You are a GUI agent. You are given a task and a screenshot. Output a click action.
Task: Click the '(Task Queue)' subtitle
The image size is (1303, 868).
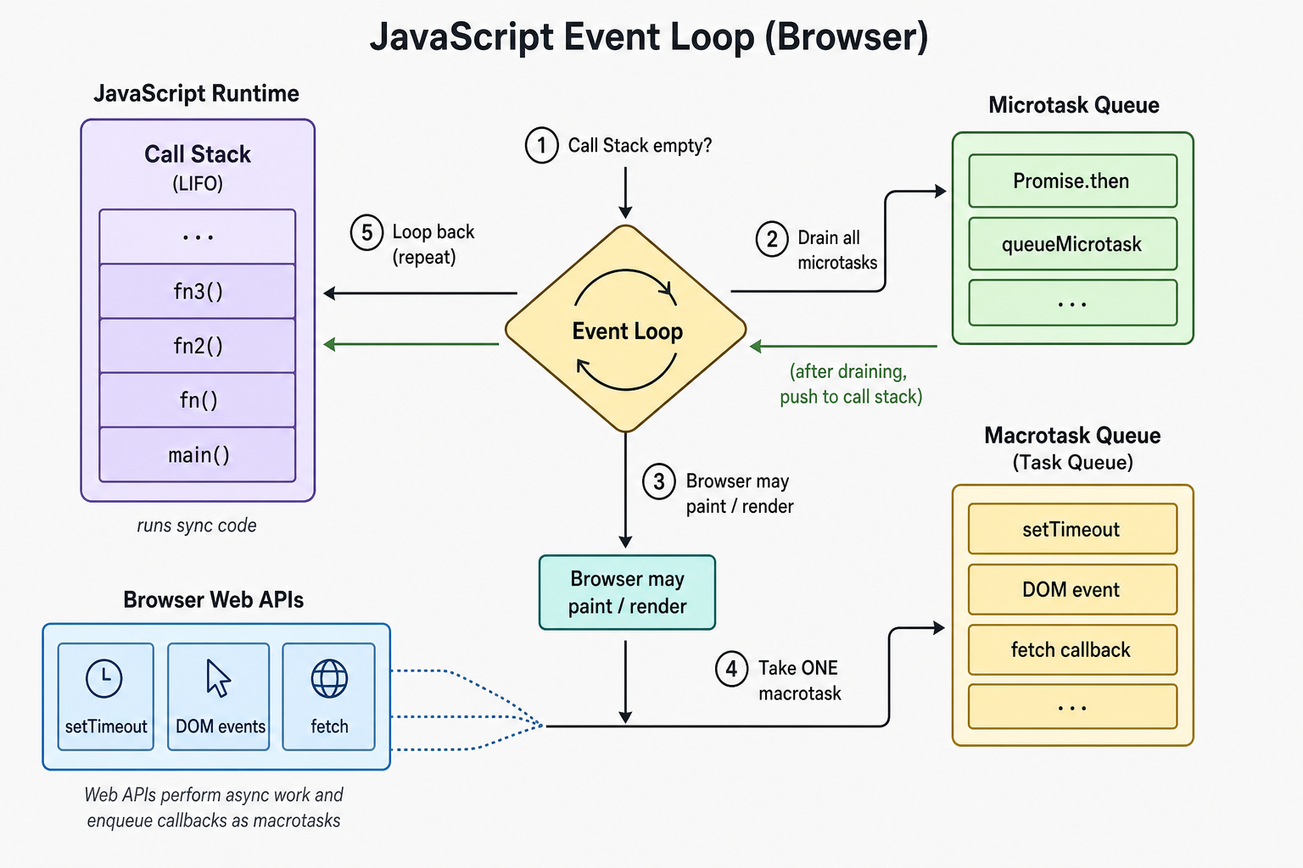pos(1072,463)
